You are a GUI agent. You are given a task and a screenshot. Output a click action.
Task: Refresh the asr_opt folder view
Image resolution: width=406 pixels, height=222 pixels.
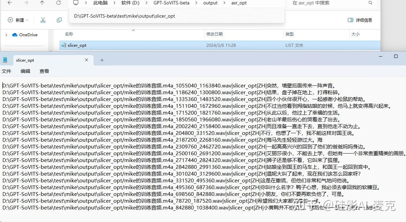pyautogui.click(x=58, y=3)
